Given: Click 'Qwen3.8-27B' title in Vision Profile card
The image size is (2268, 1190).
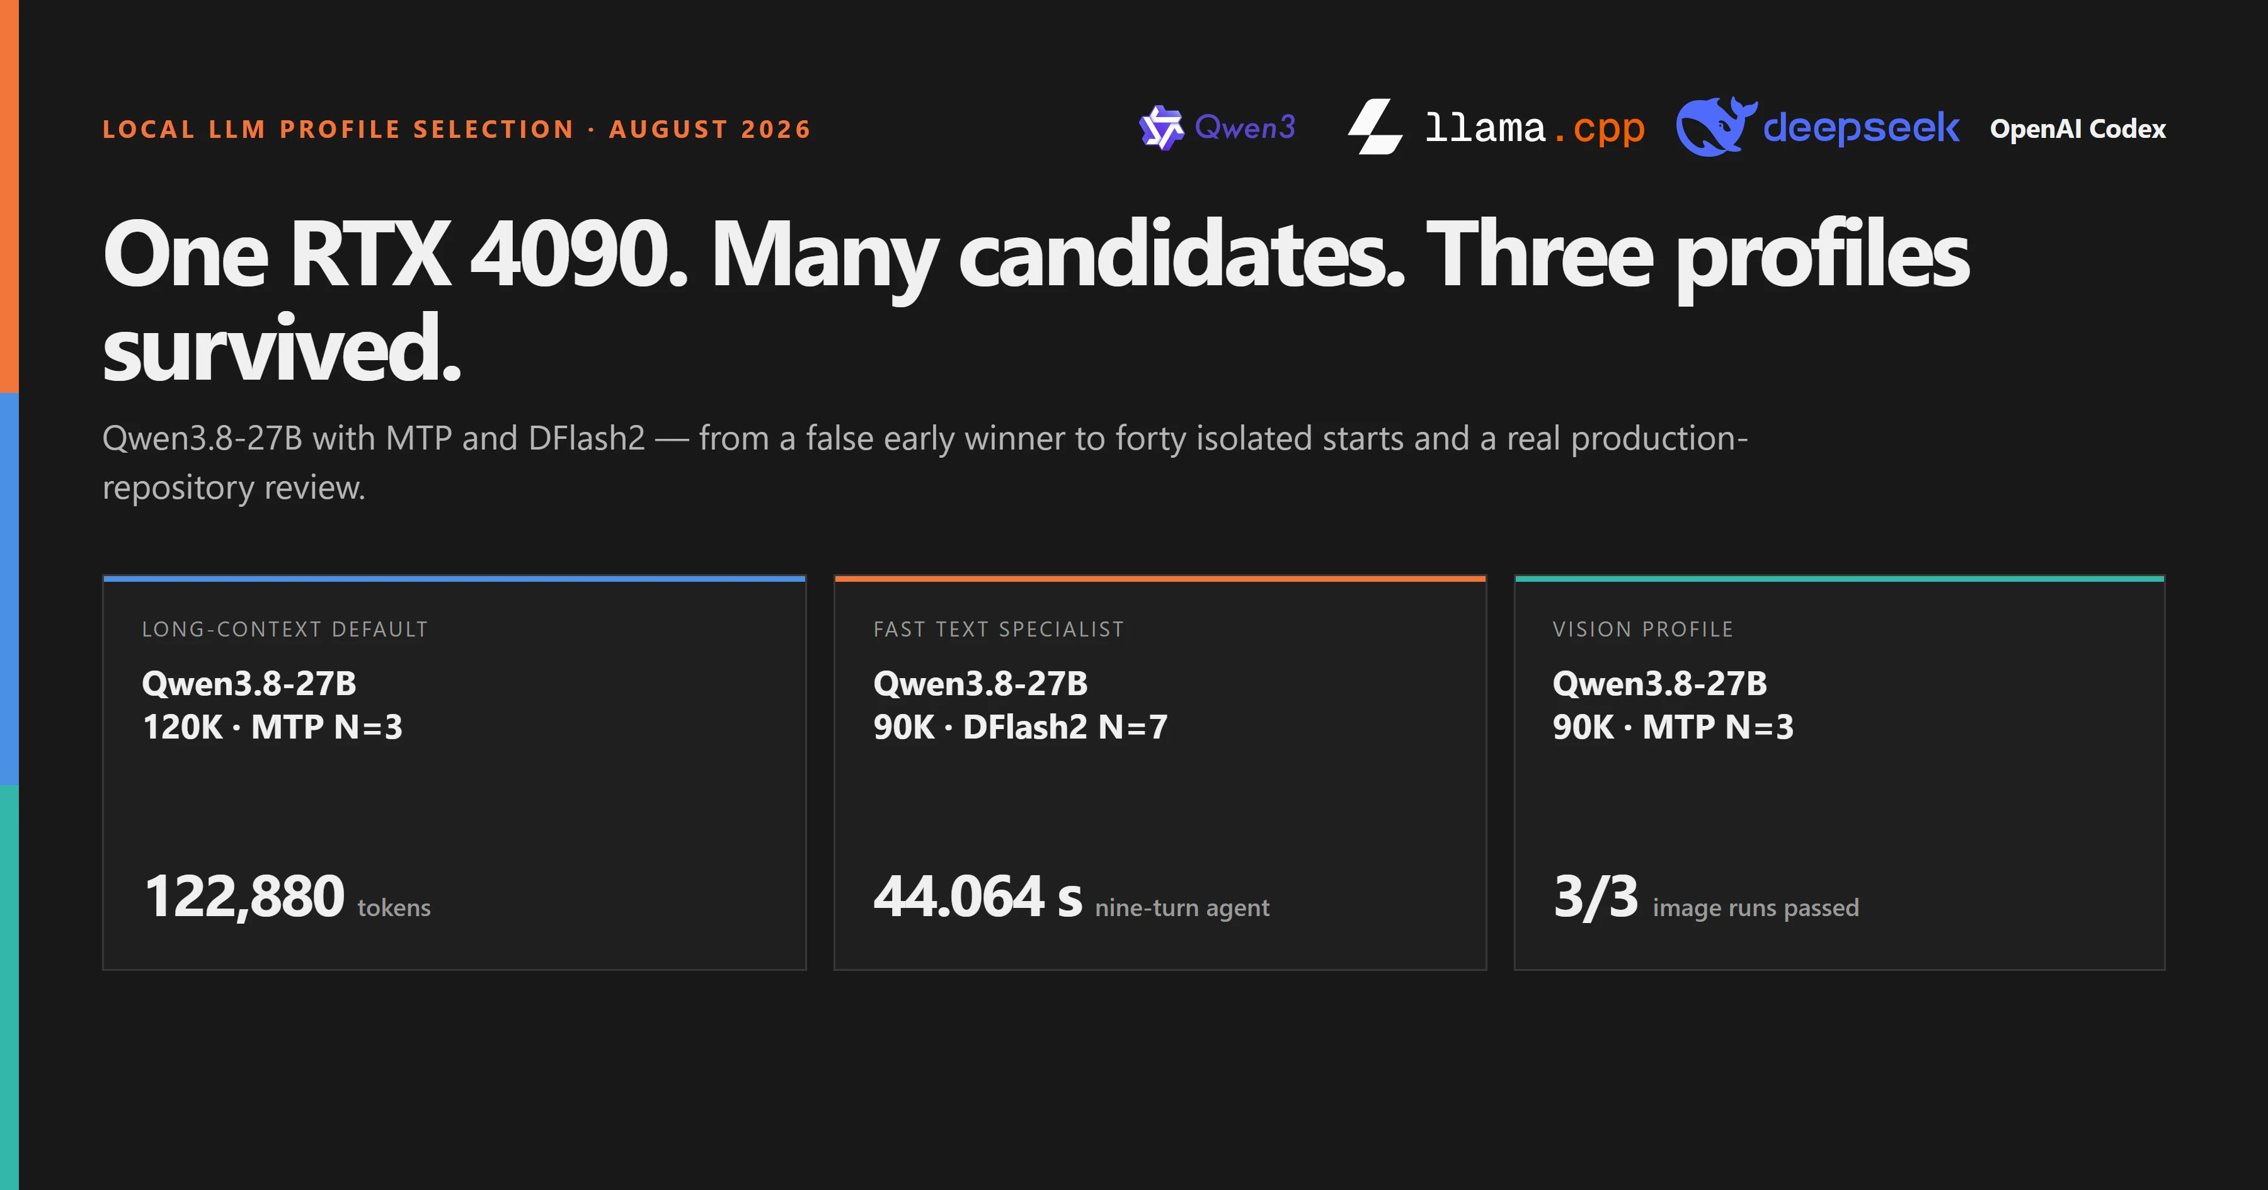Looking at the screenshot, I should point(1659,684).
